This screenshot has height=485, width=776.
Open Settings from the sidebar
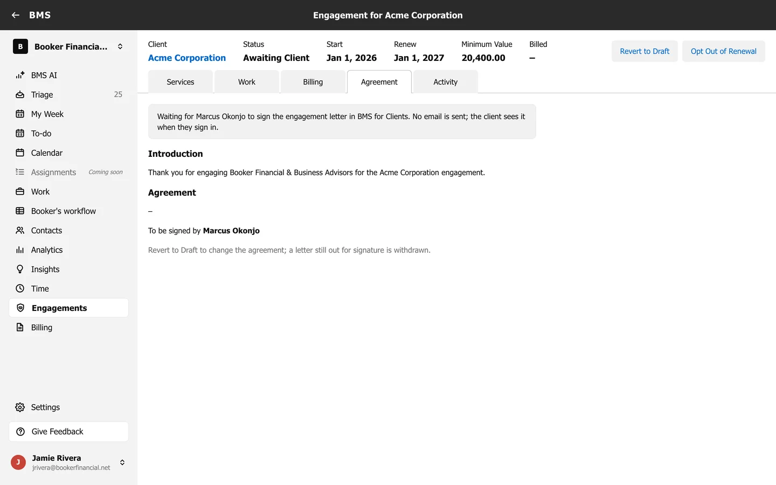point(69,407)
